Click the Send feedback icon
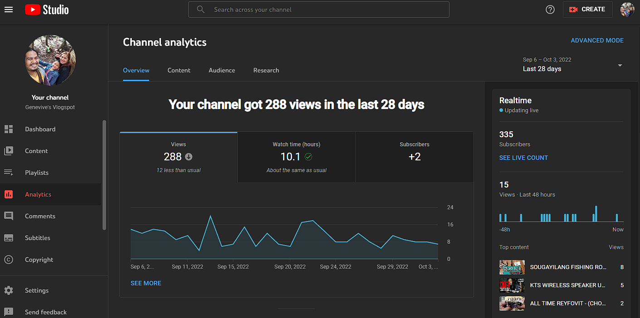Image resolution: width=640 pixels, height=318 pixels. coord(9,312)
